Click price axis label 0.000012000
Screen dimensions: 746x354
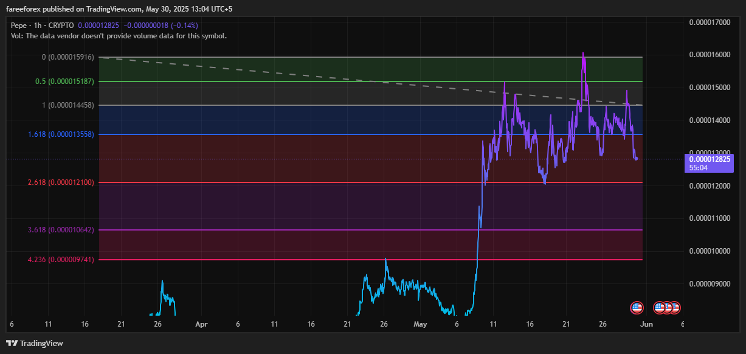(x=709, y=186)
